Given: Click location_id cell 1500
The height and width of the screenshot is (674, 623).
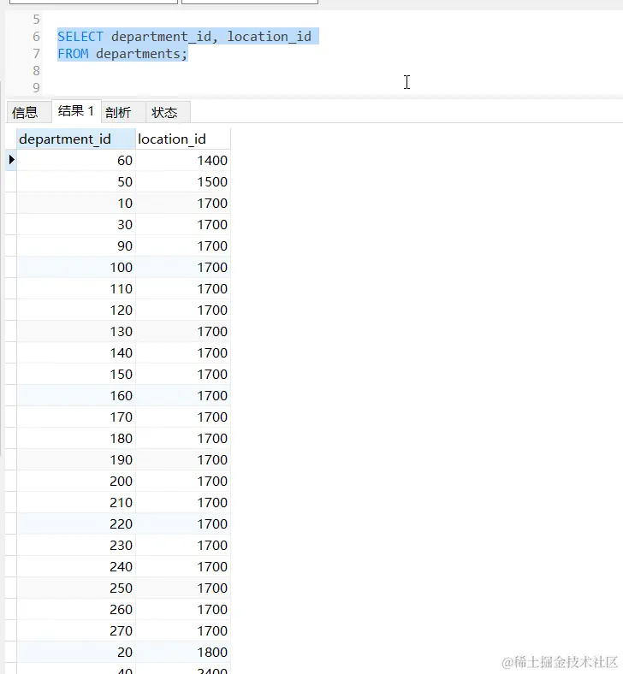Looking at the screenshot, I should click(183, 182).
